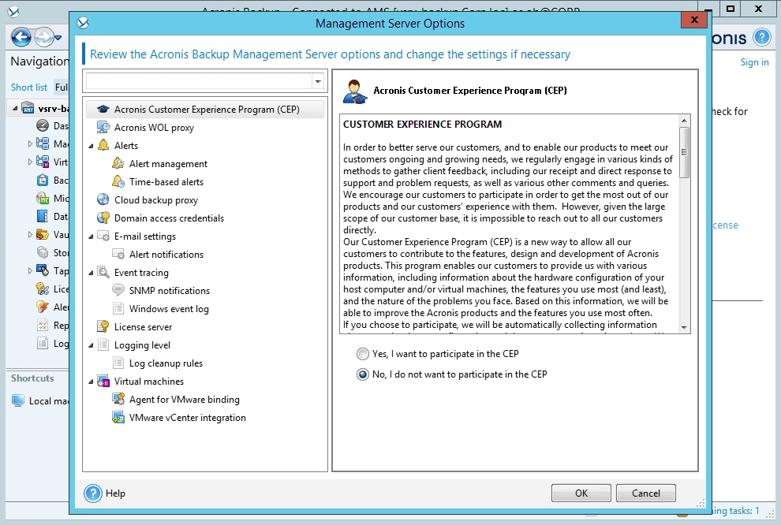
Task: Click the Event tracing magnifier icon
Action: [103, 272]
